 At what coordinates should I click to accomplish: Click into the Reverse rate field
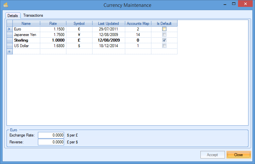[51, 142]
